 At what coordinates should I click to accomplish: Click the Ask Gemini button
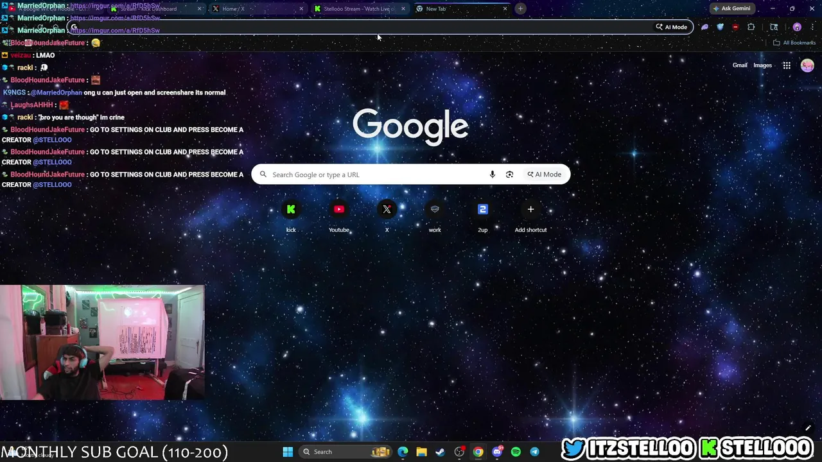tap(731, 8)
